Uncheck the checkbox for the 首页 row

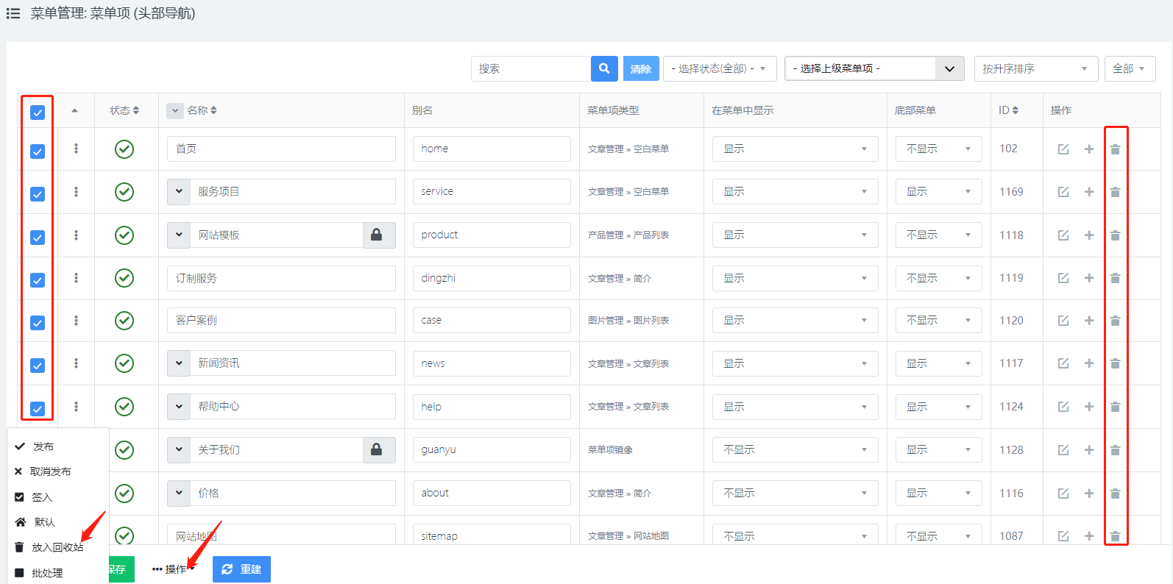point(38,152)
